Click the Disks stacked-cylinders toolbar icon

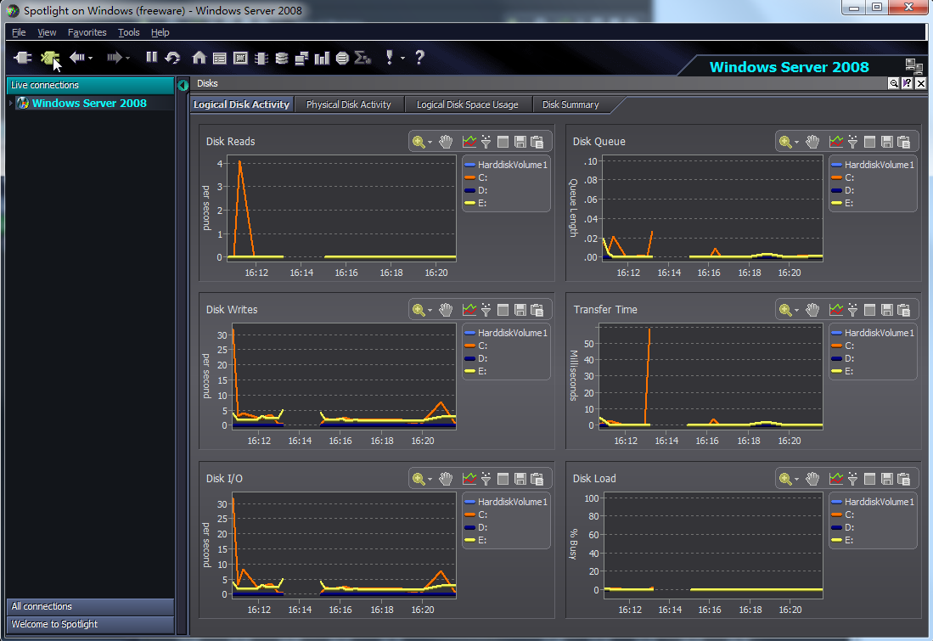282,58
